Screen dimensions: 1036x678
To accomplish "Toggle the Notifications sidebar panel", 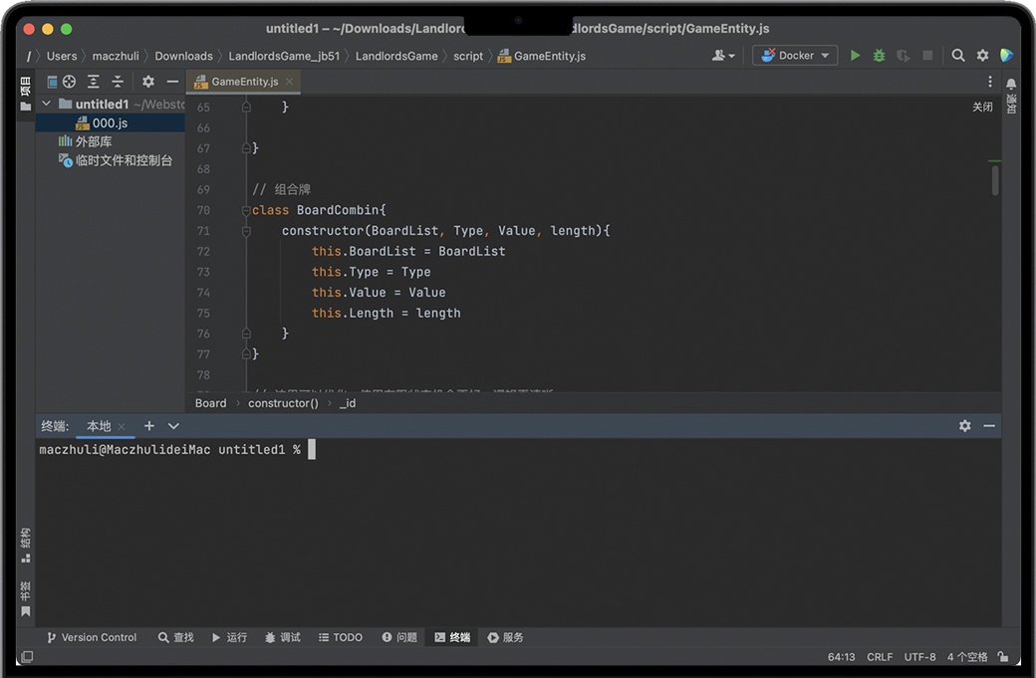I will point(1011,97).
